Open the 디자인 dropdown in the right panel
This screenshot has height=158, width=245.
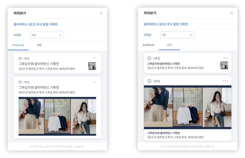tap(177, 35)
